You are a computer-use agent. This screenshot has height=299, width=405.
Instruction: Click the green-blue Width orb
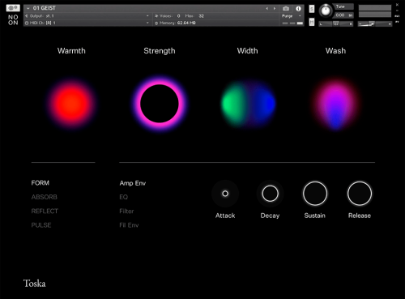[x=248, y=104]
